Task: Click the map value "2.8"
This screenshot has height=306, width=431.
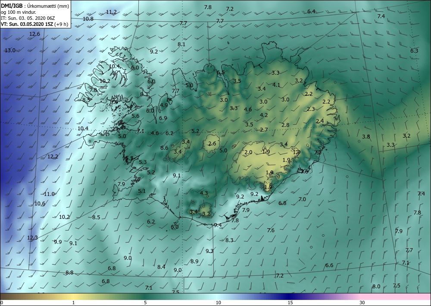Action: tap(286, 125)
